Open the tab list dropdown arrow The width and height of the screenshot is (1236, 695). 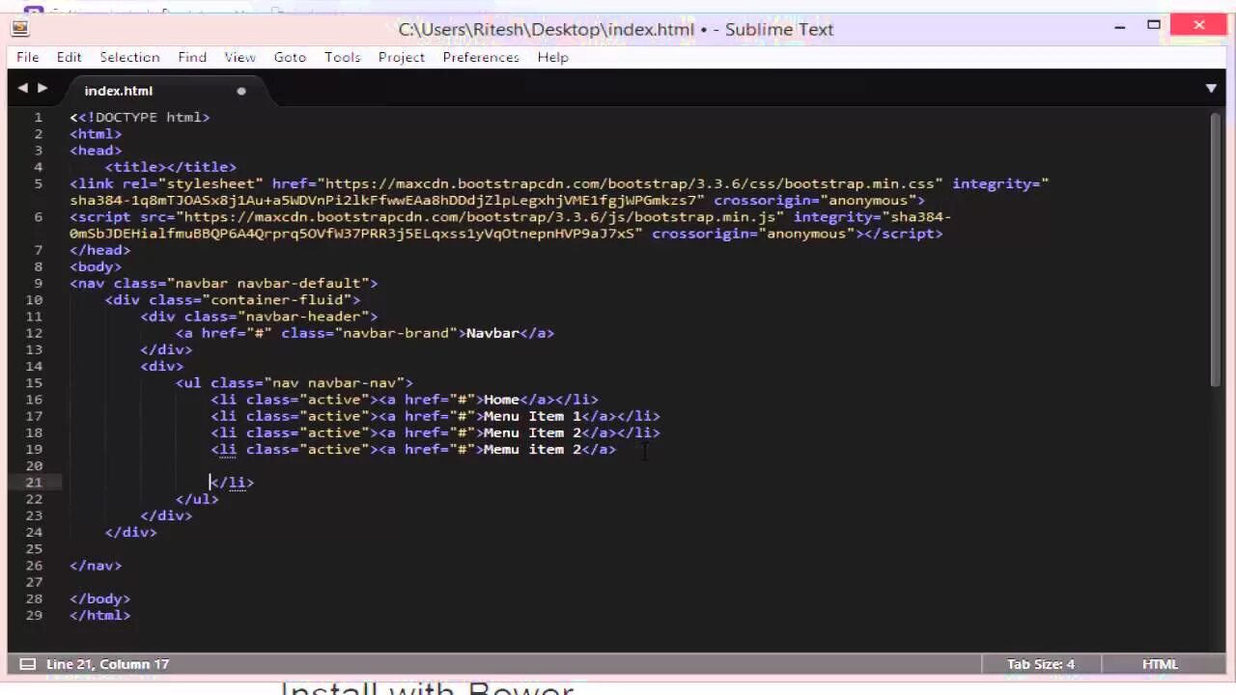(x=1211, y=89)
